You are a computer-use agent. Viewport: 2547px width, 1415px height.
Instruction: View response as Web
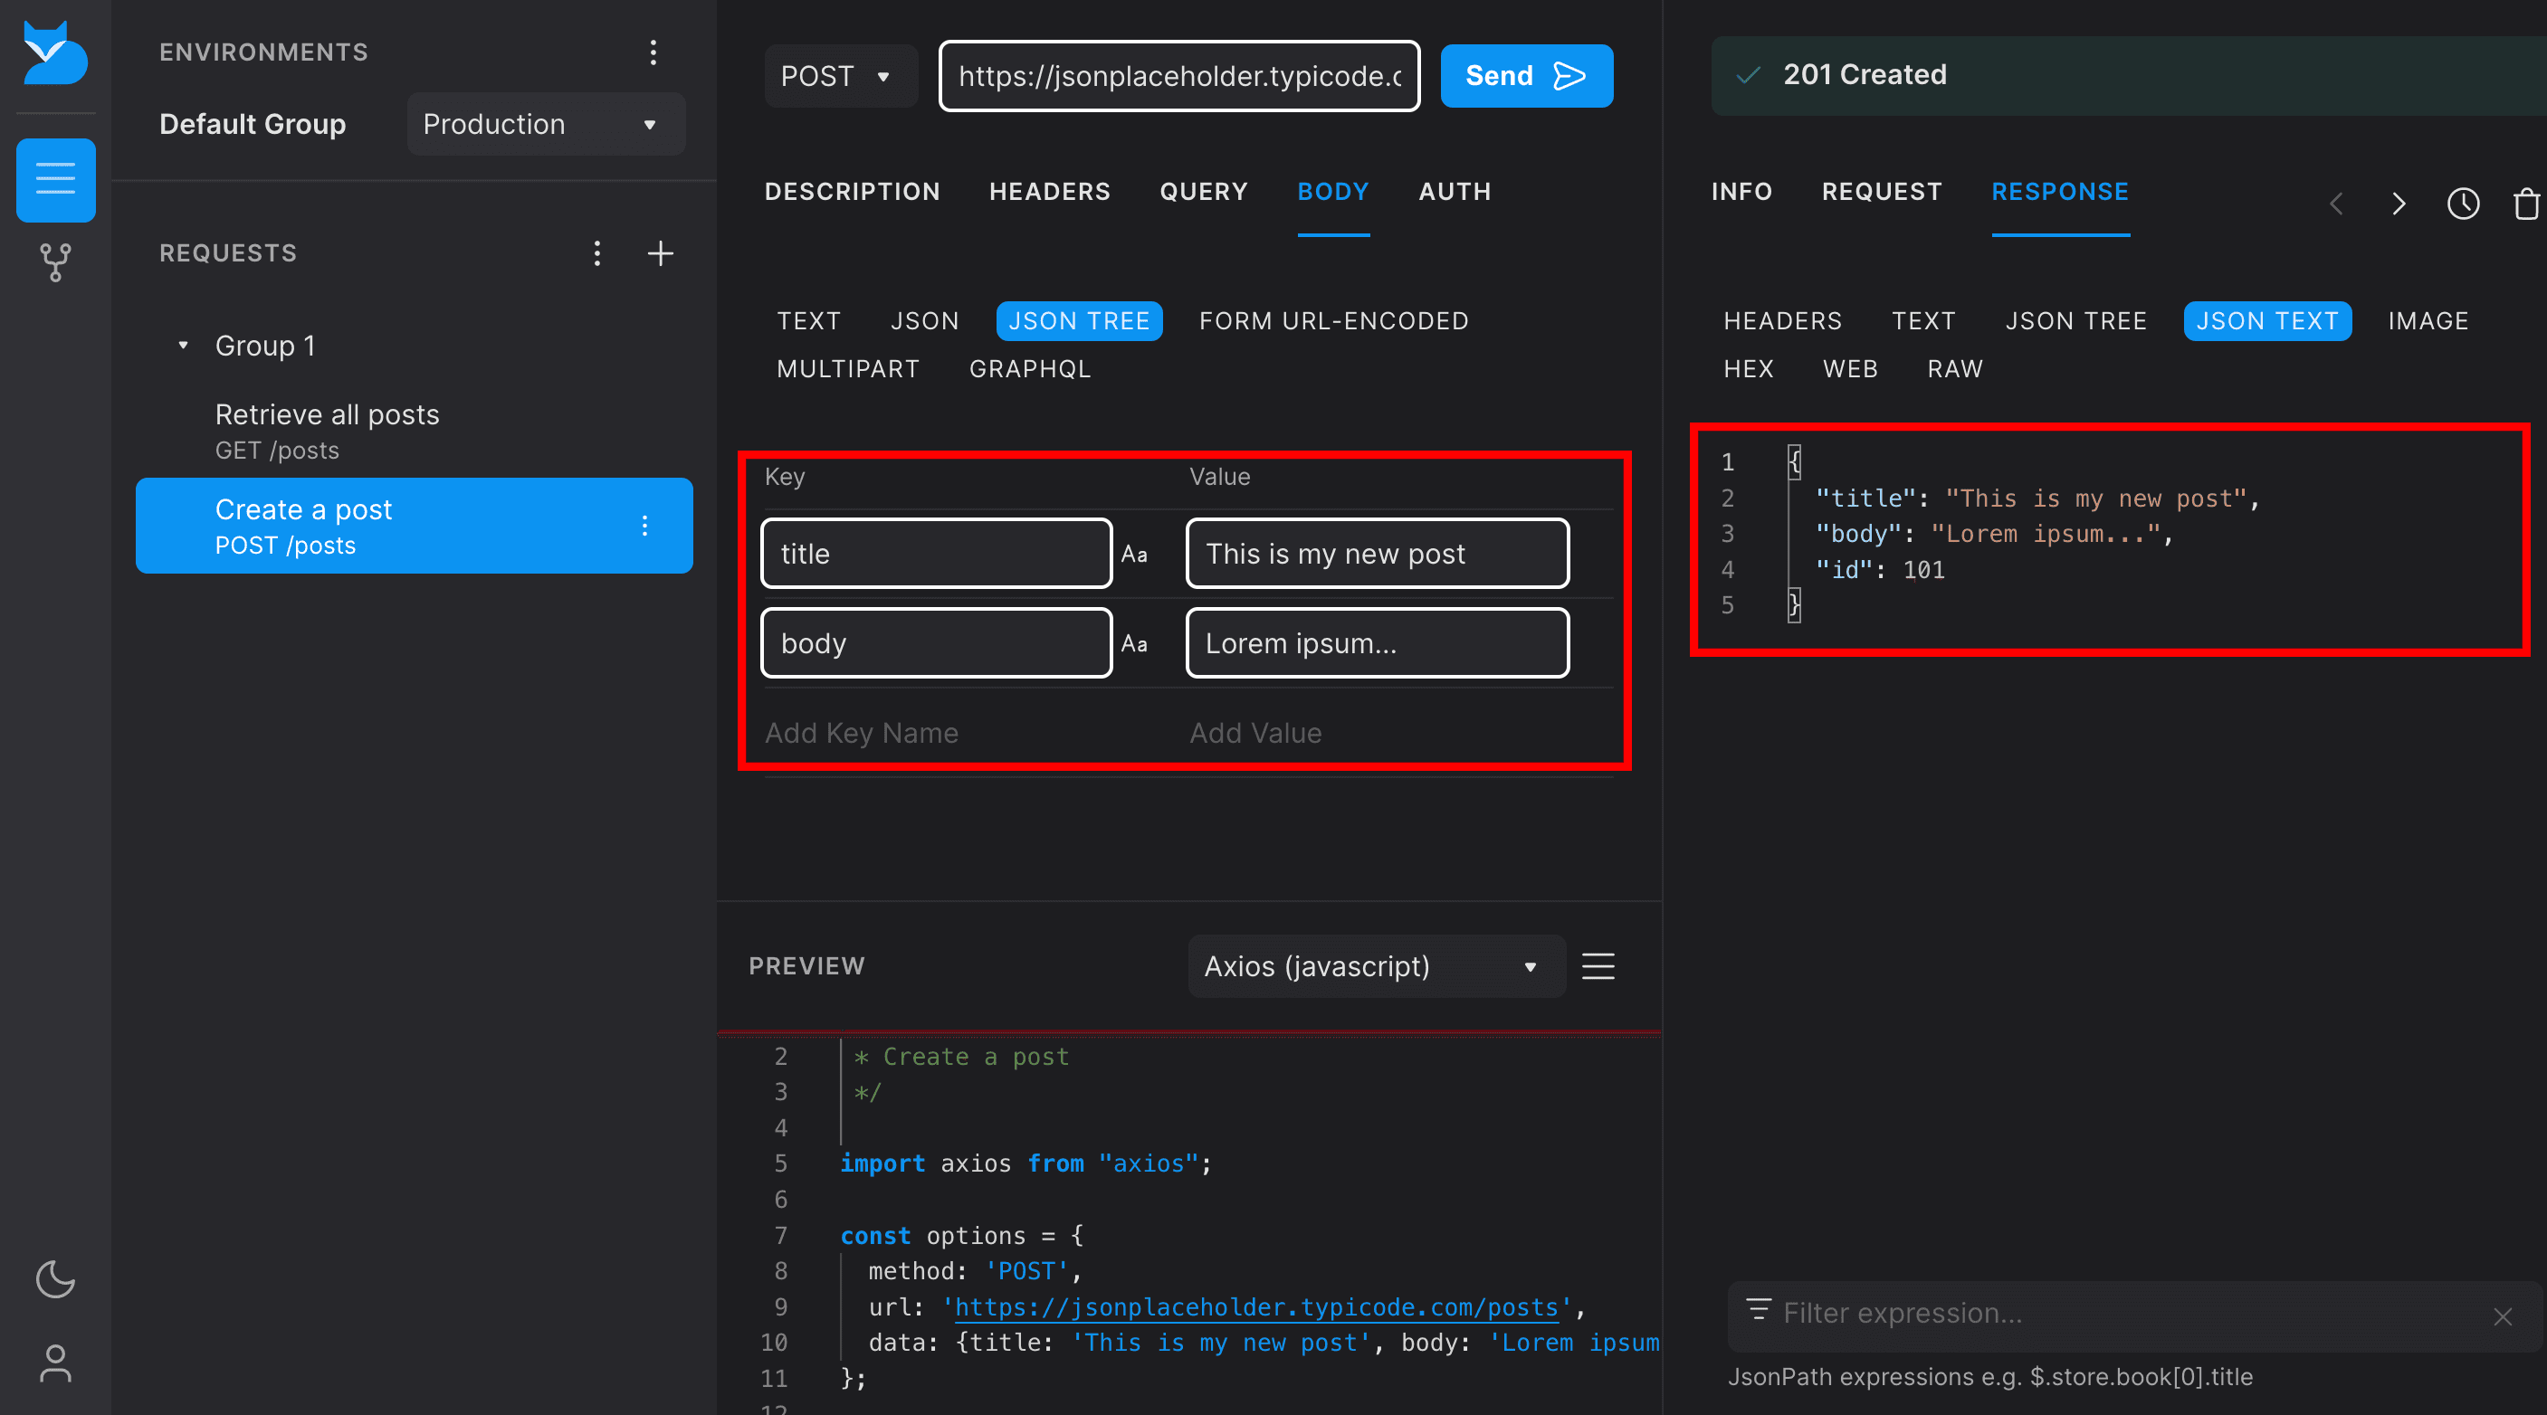[1851, 369]
